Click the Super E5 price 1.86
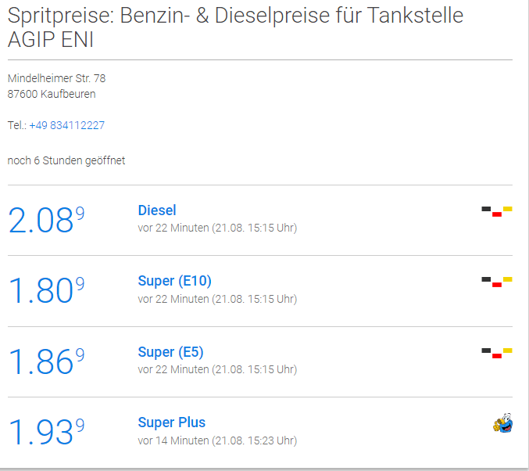Screen dimensions: 529x471 click(x=46, y=361)
